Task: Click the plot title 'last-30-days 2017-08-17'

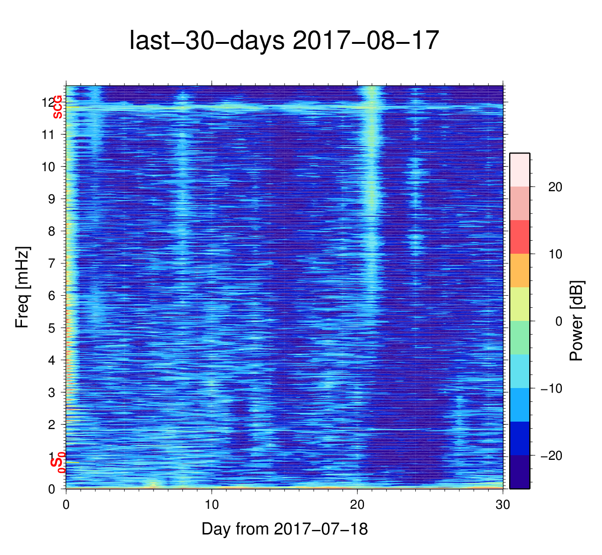Action: click(x=284, y=41)
